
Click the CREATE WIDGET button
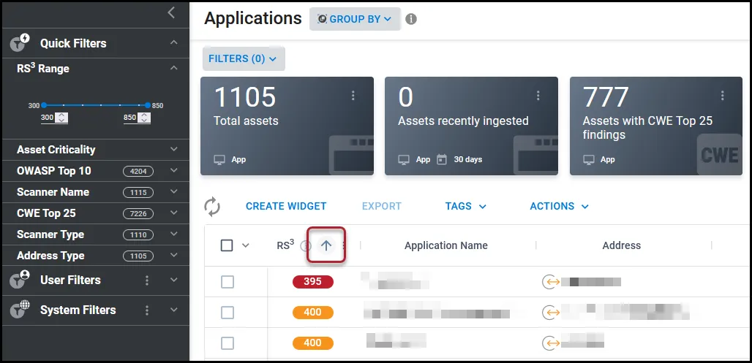coord(286,207)
